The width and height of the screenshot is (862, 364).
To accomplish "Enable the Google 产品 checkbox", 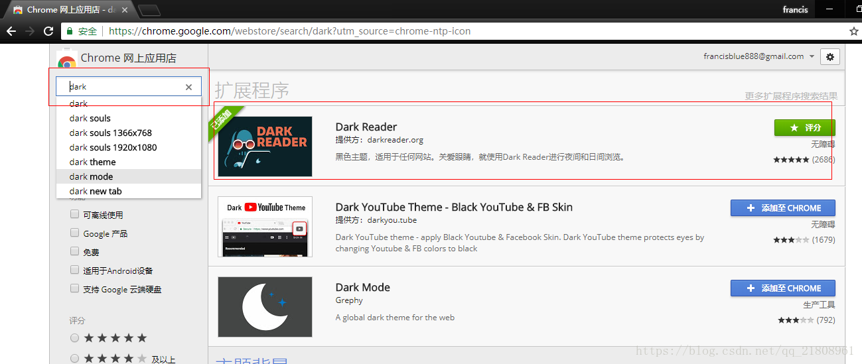I will [x=75, y=233].
